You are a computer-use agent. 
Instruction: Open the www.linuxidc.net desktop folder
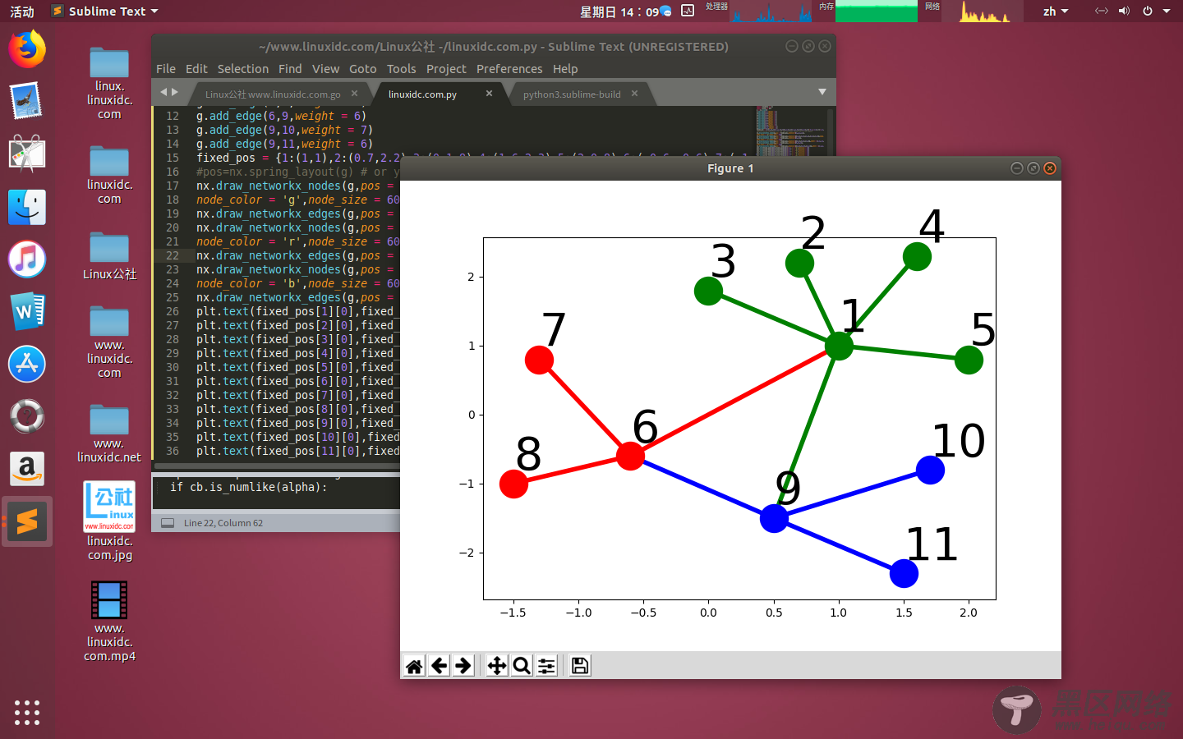tap(109, 434)
